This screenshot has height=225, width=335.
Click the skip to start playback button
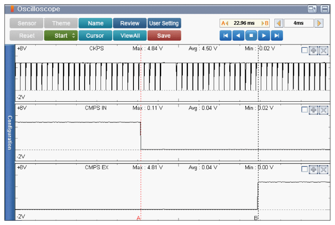226,36
